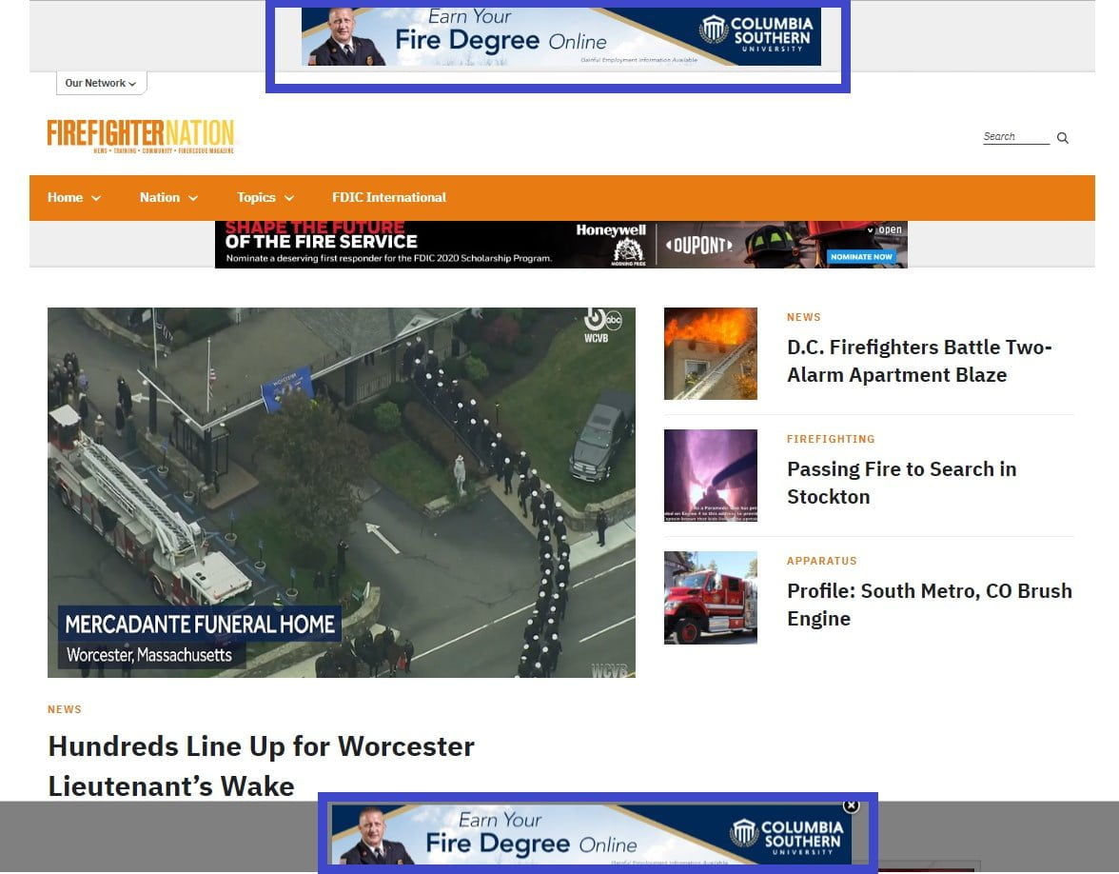The width and height of the screenshot is (1119, 874).
Task: Open the Worcester funeral home main image
Action: (341, 493)
